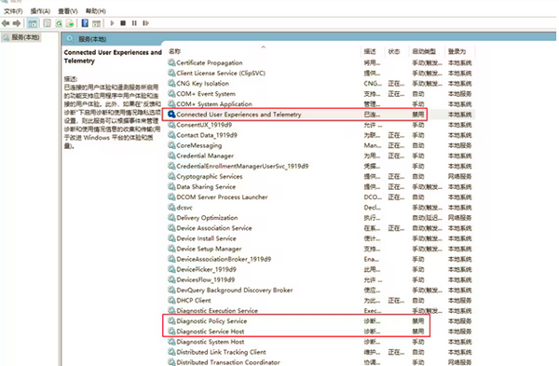Click gear icon beside Cryptographic Services
This screenshot has width=559, height=366.
(171, 176)
